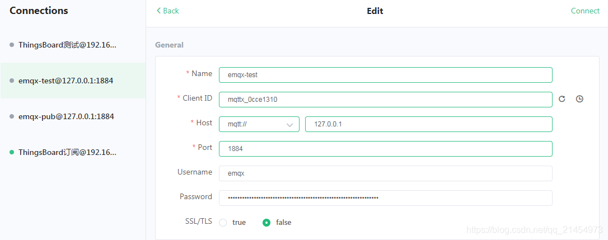Screen dimensions: 608x240
Task: Select the SSL/TLS true radio button
Action: coord(223,223)
